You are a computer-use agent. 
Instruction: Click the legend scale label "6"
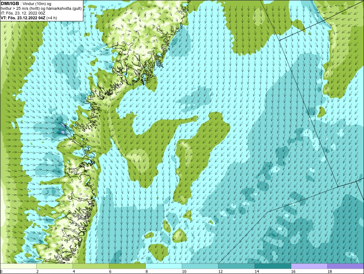110,271
